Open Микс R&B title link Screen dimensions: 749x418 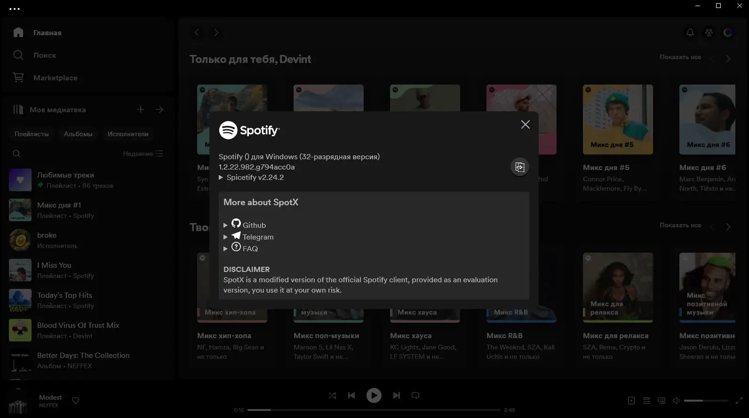504,336
